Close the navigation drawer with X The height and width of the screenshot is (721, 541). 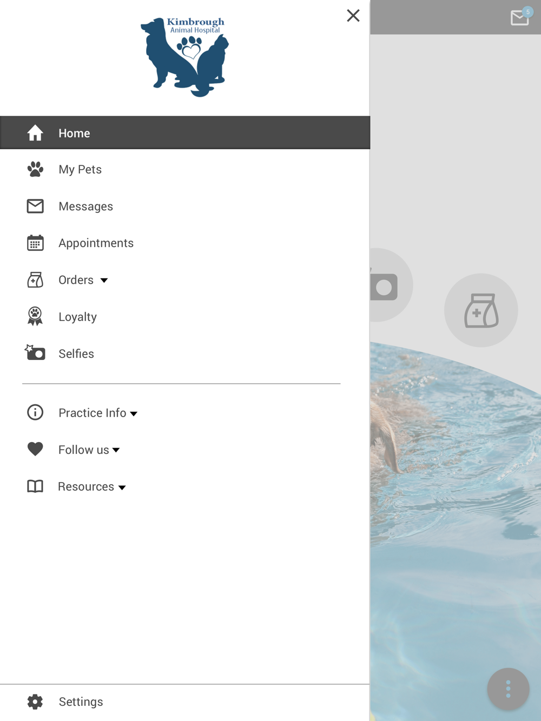[353, 16]
